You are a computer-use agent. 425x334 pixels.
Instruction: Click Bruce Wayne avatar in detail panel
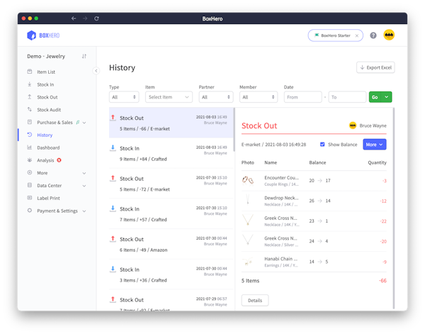point(353,126)
